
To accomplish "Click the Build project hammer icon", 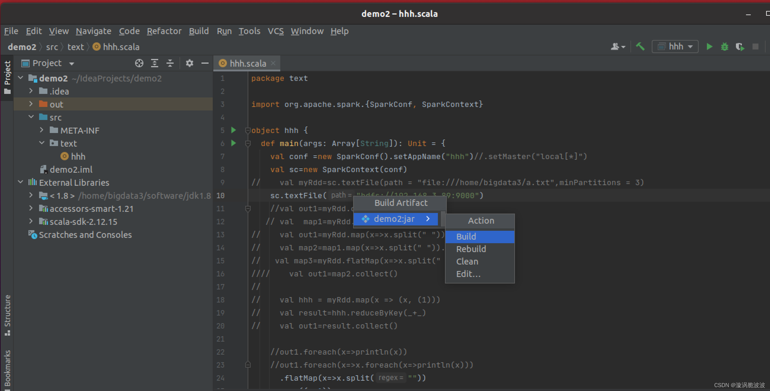I will point(640,47).
